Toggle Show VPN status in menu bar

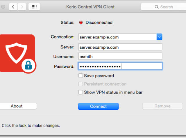tap(81, 92)
